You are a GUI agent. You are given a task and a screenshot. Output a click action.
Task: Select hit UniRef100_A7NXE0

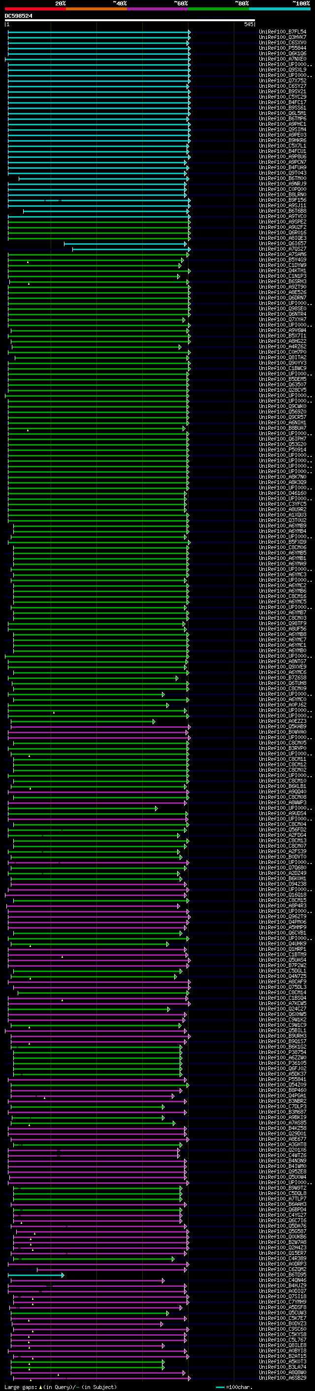pyautogui.click(x=283, y=59)
